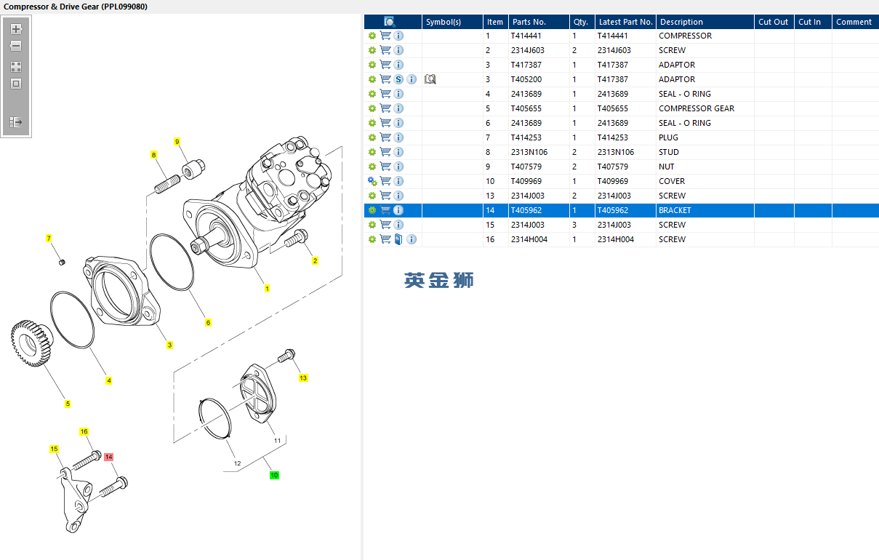Click the single-square fit view icon

click(16, 84)
